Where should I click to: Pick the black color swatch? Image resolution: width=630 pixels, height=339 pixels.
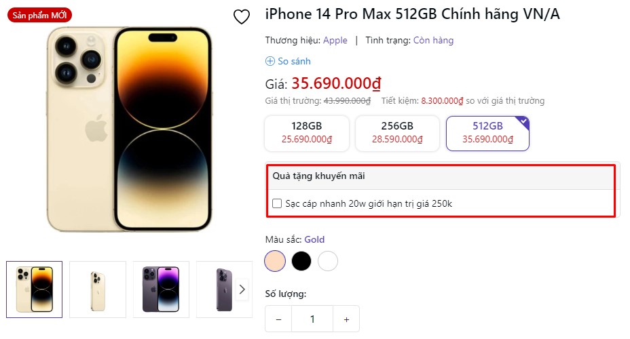pos(301,261)
